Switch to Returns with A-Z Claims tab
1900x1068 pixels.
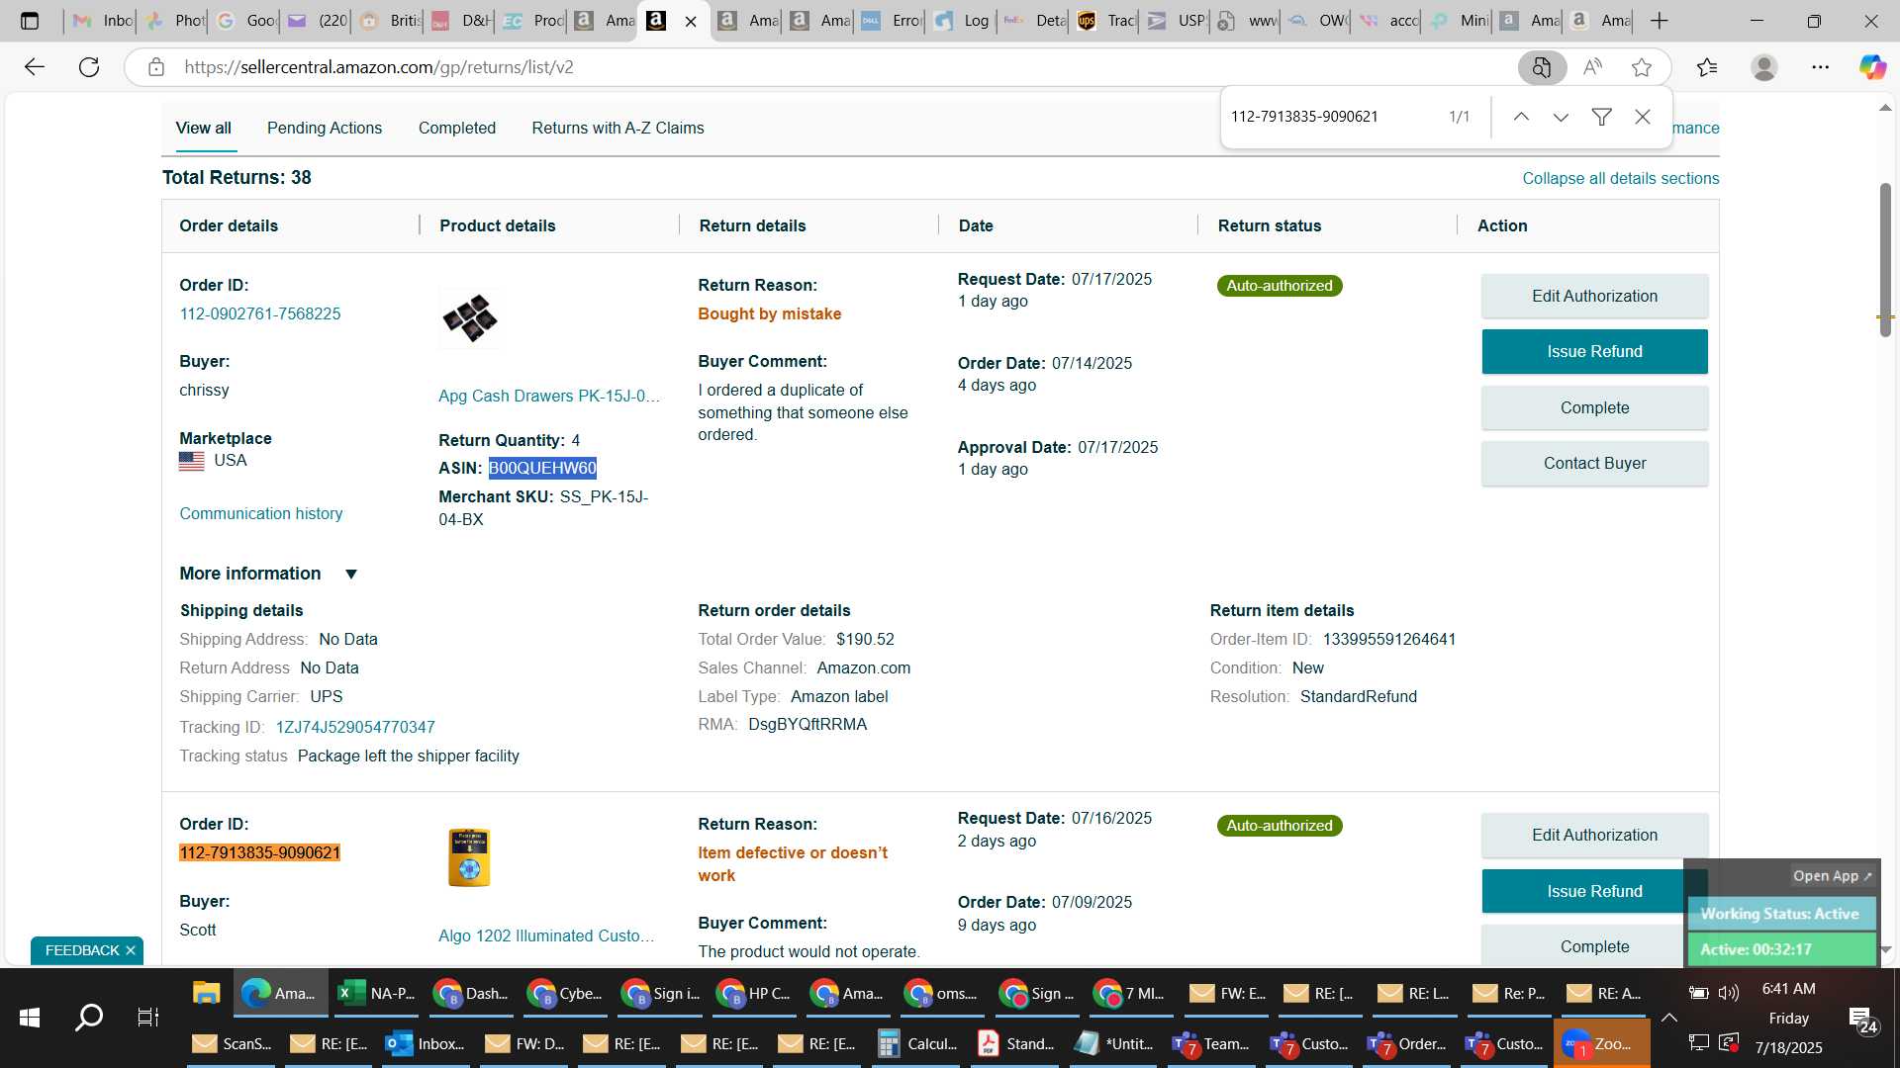[x=617, y=128]
